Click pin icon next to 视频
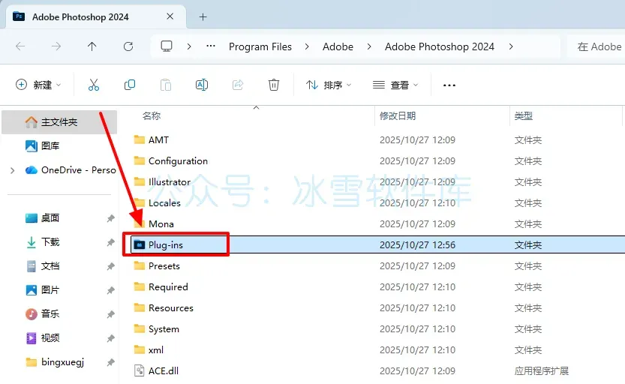The image size is (625, 384). coord(111,338)
